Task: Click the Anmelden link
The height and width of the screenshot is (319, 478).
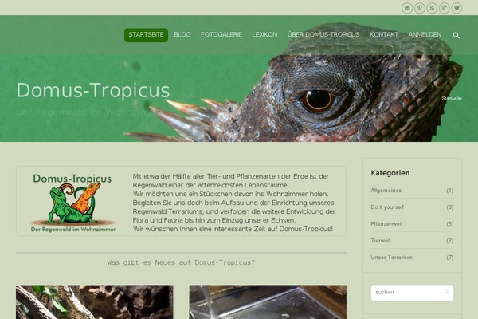Action: pos(425,35)
